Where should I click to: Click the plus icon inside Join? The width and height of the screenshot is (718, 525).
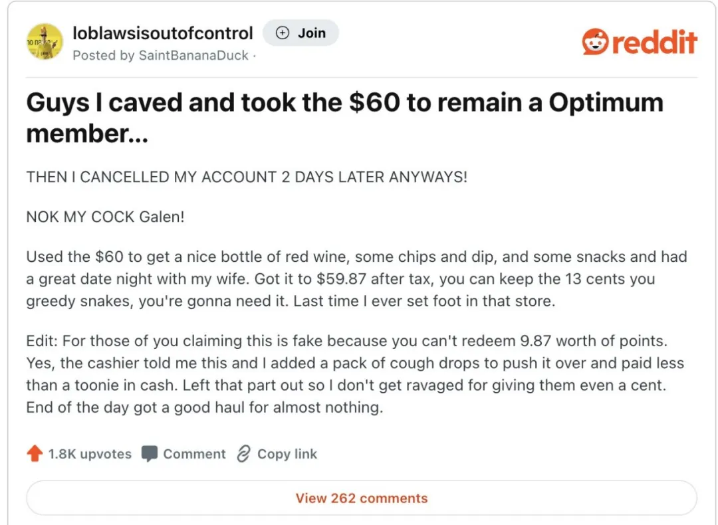[283, 33]
